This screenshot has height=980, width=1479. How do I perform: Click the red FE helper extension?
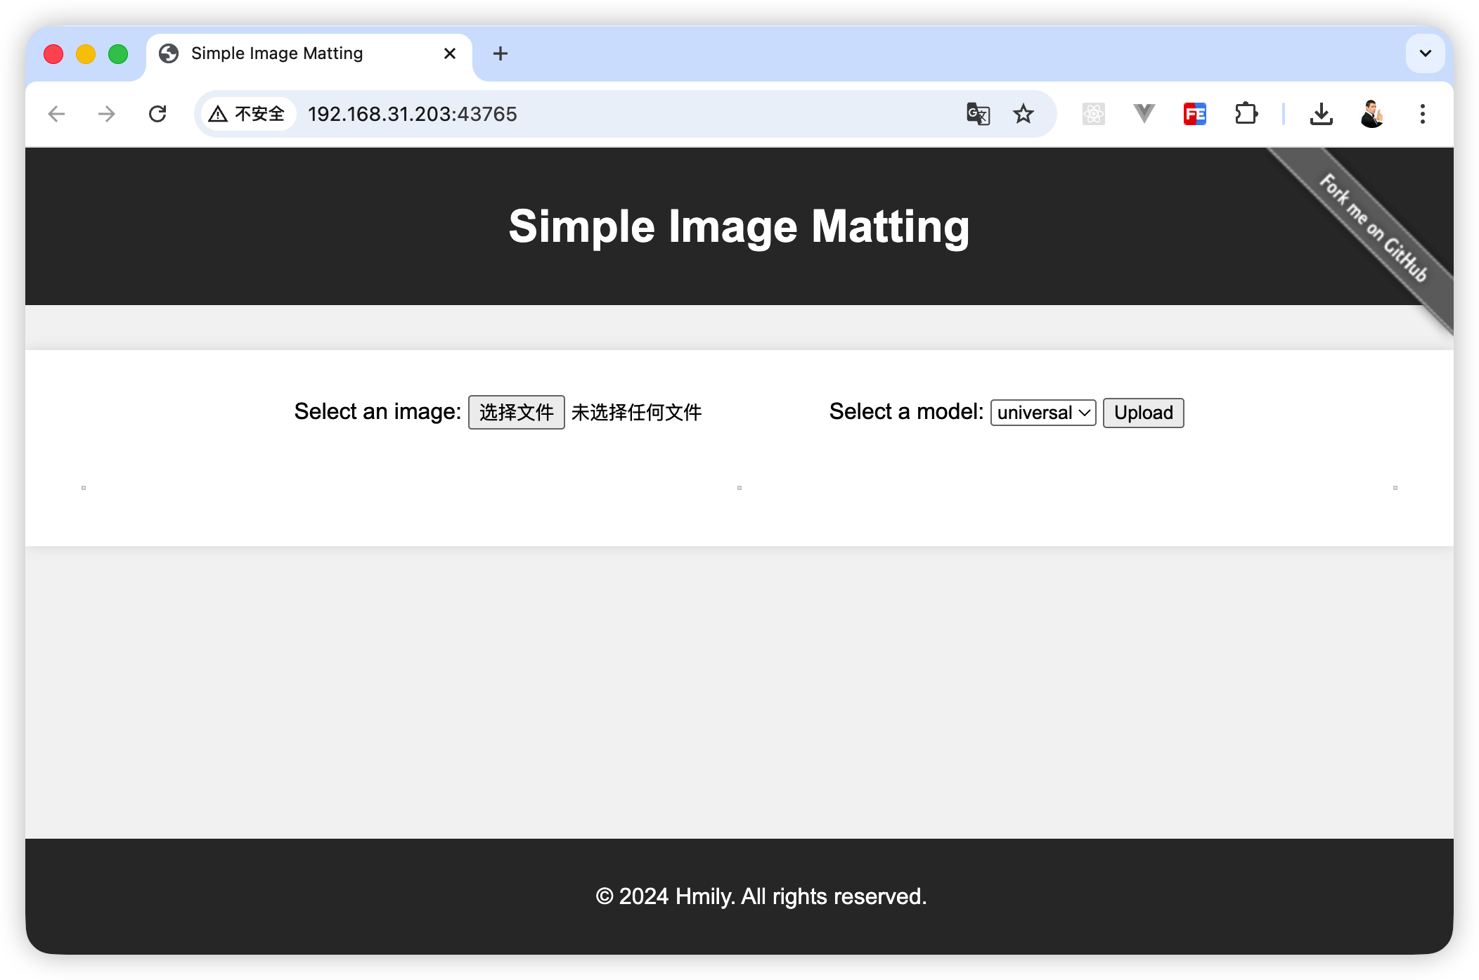point(1195,114)
